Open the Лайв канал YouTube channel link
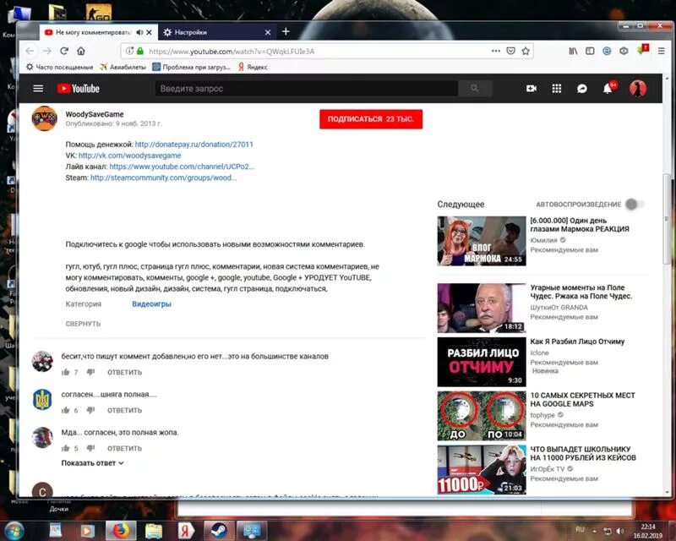The image size is (676, 541). coord(182,167)
